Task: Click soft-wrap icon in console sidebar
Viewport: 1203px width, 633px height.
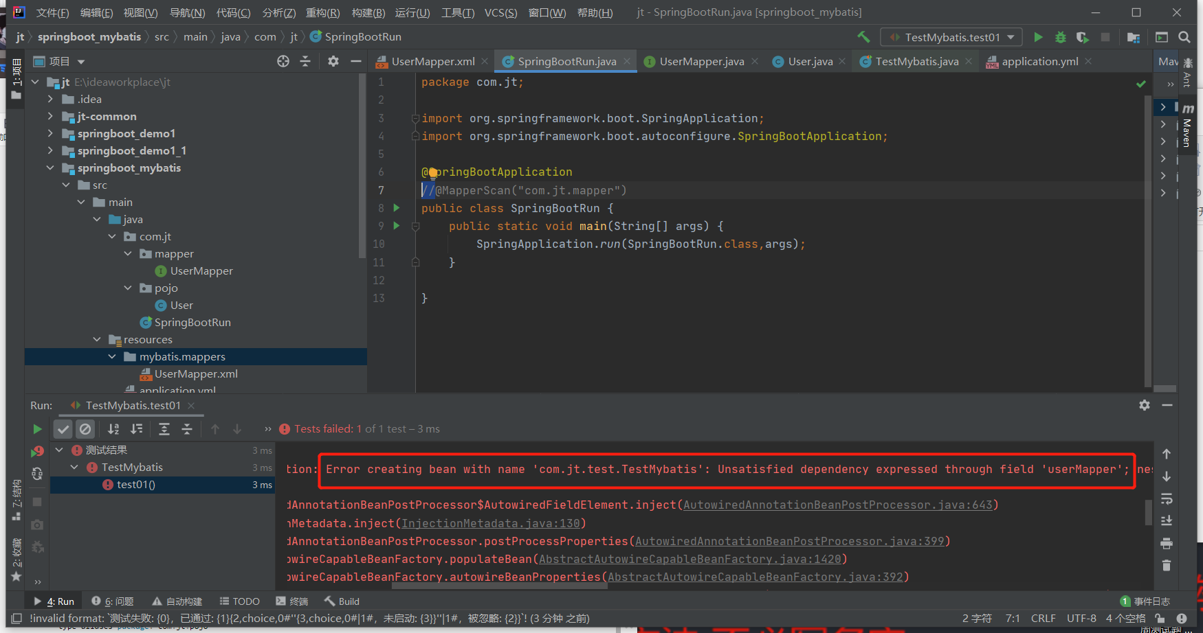Action: point(1167,498)
